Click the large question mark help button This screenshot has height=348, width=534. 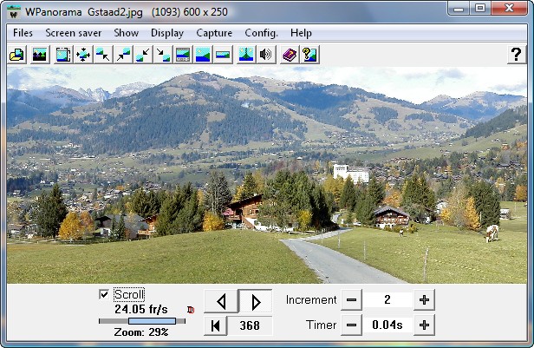[517, 55]
